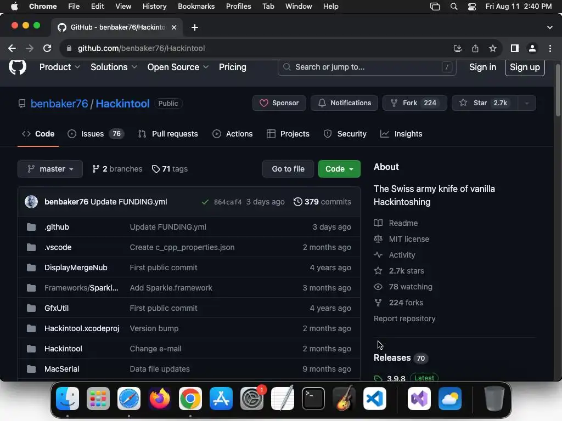
Task: Click the Notifications button
Action: [345, 103]
